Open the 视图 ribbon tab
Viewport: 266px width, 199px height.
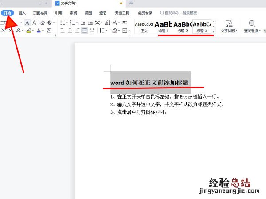(88, 13)
